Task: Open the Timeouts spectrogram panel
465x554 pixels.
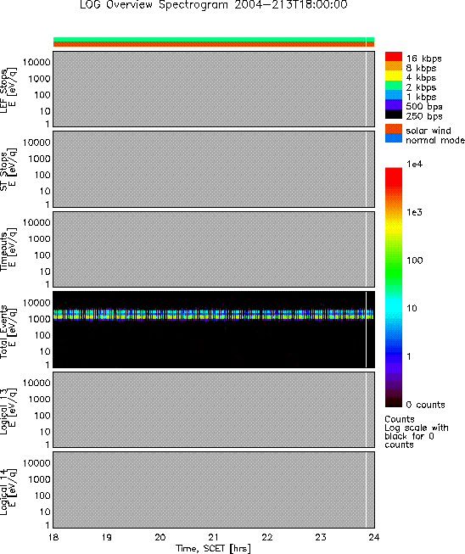Action: tap(214, 249)
